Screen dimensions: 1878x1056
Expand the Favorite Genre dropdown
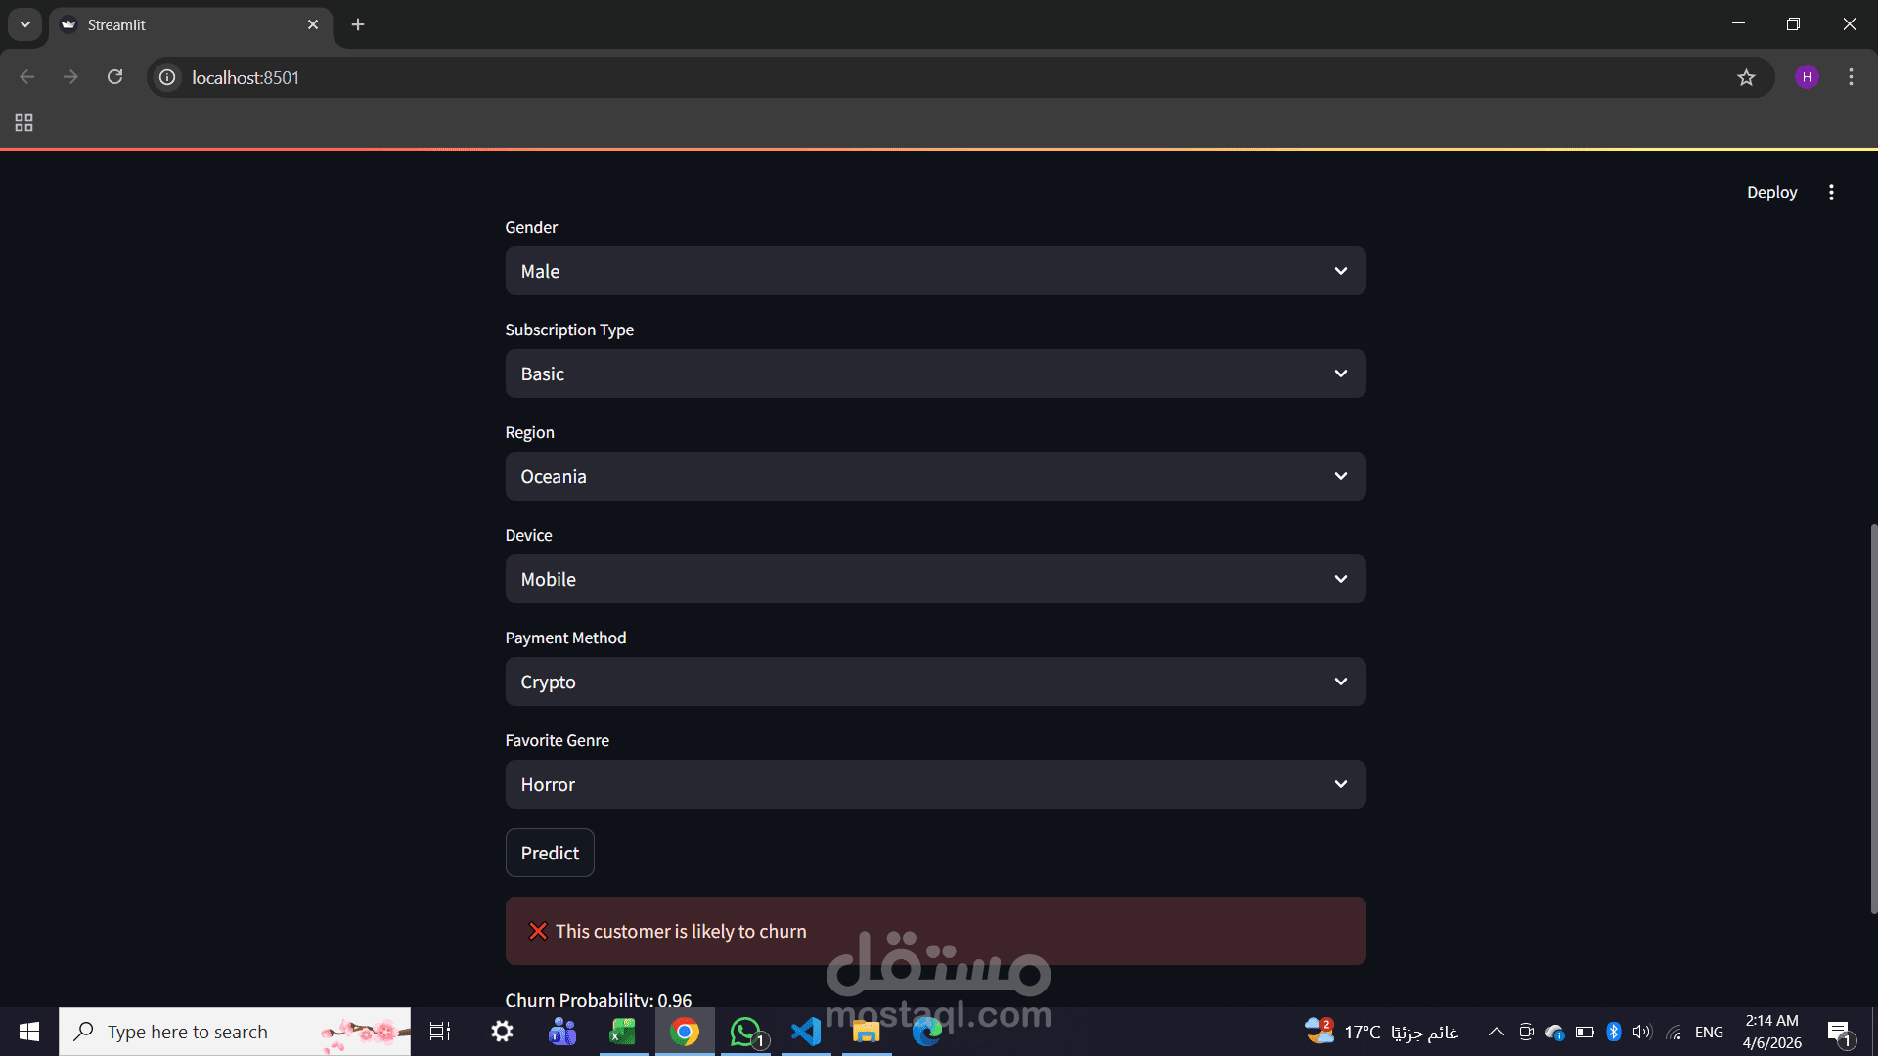(x=934, y=784)
